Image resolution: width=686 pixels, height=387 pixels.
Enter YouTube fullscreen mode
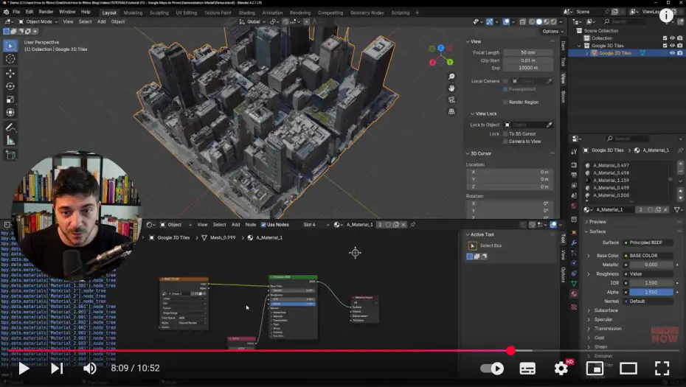coord(662,368)
